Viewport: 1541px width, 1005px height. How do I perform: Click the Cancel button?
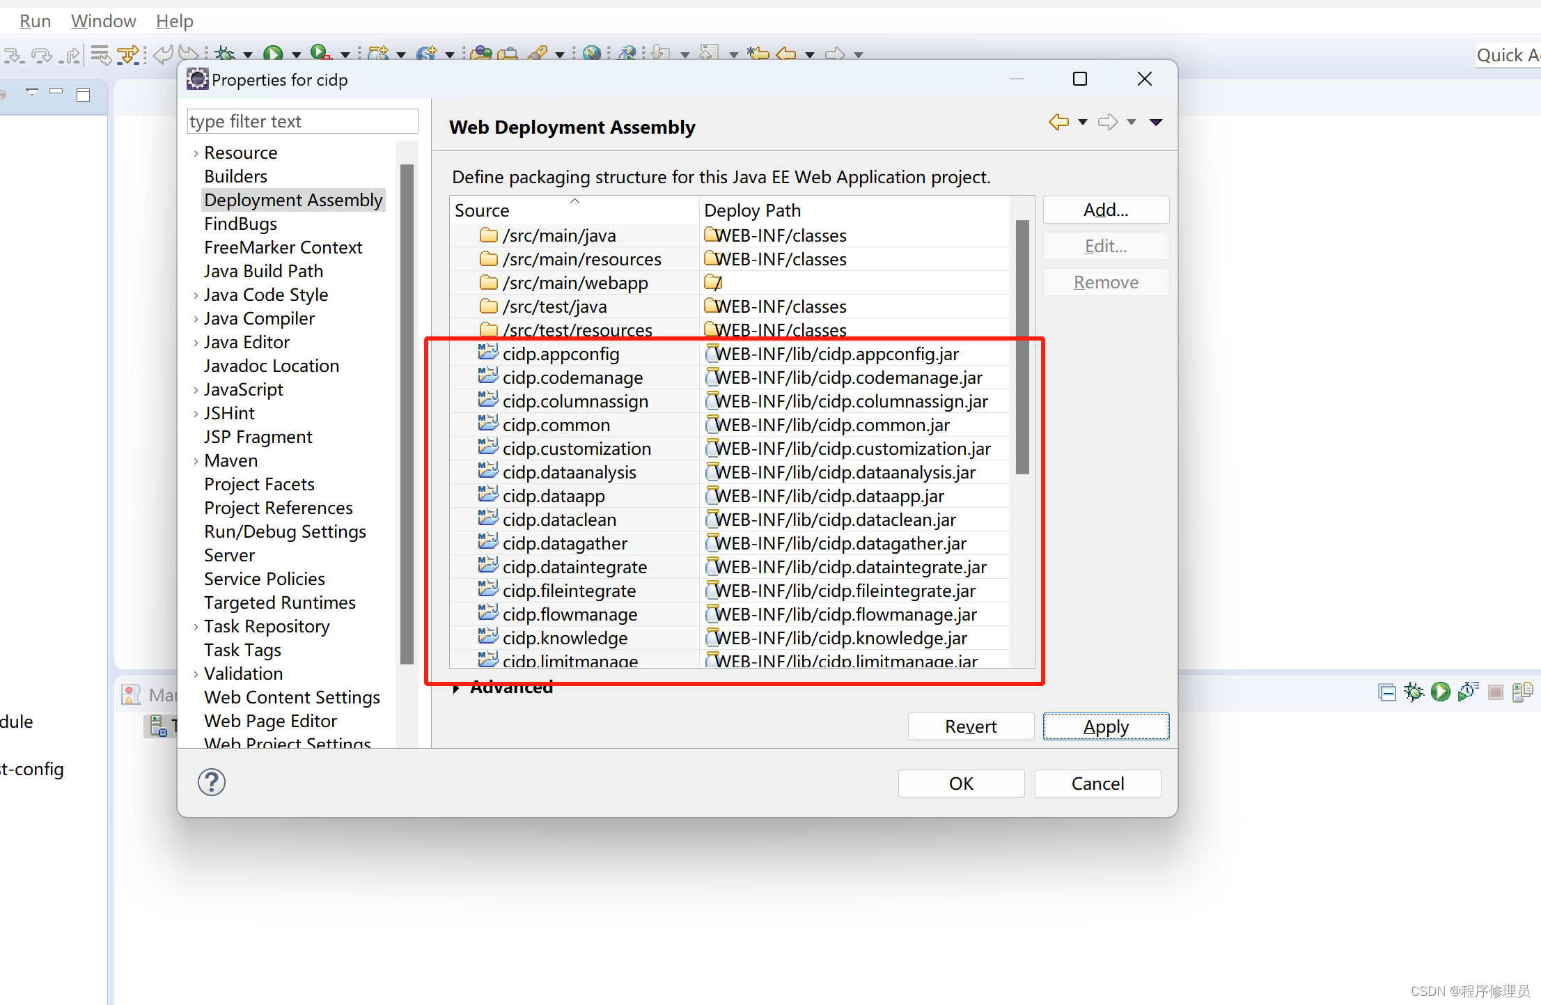tap(1097, 784)
